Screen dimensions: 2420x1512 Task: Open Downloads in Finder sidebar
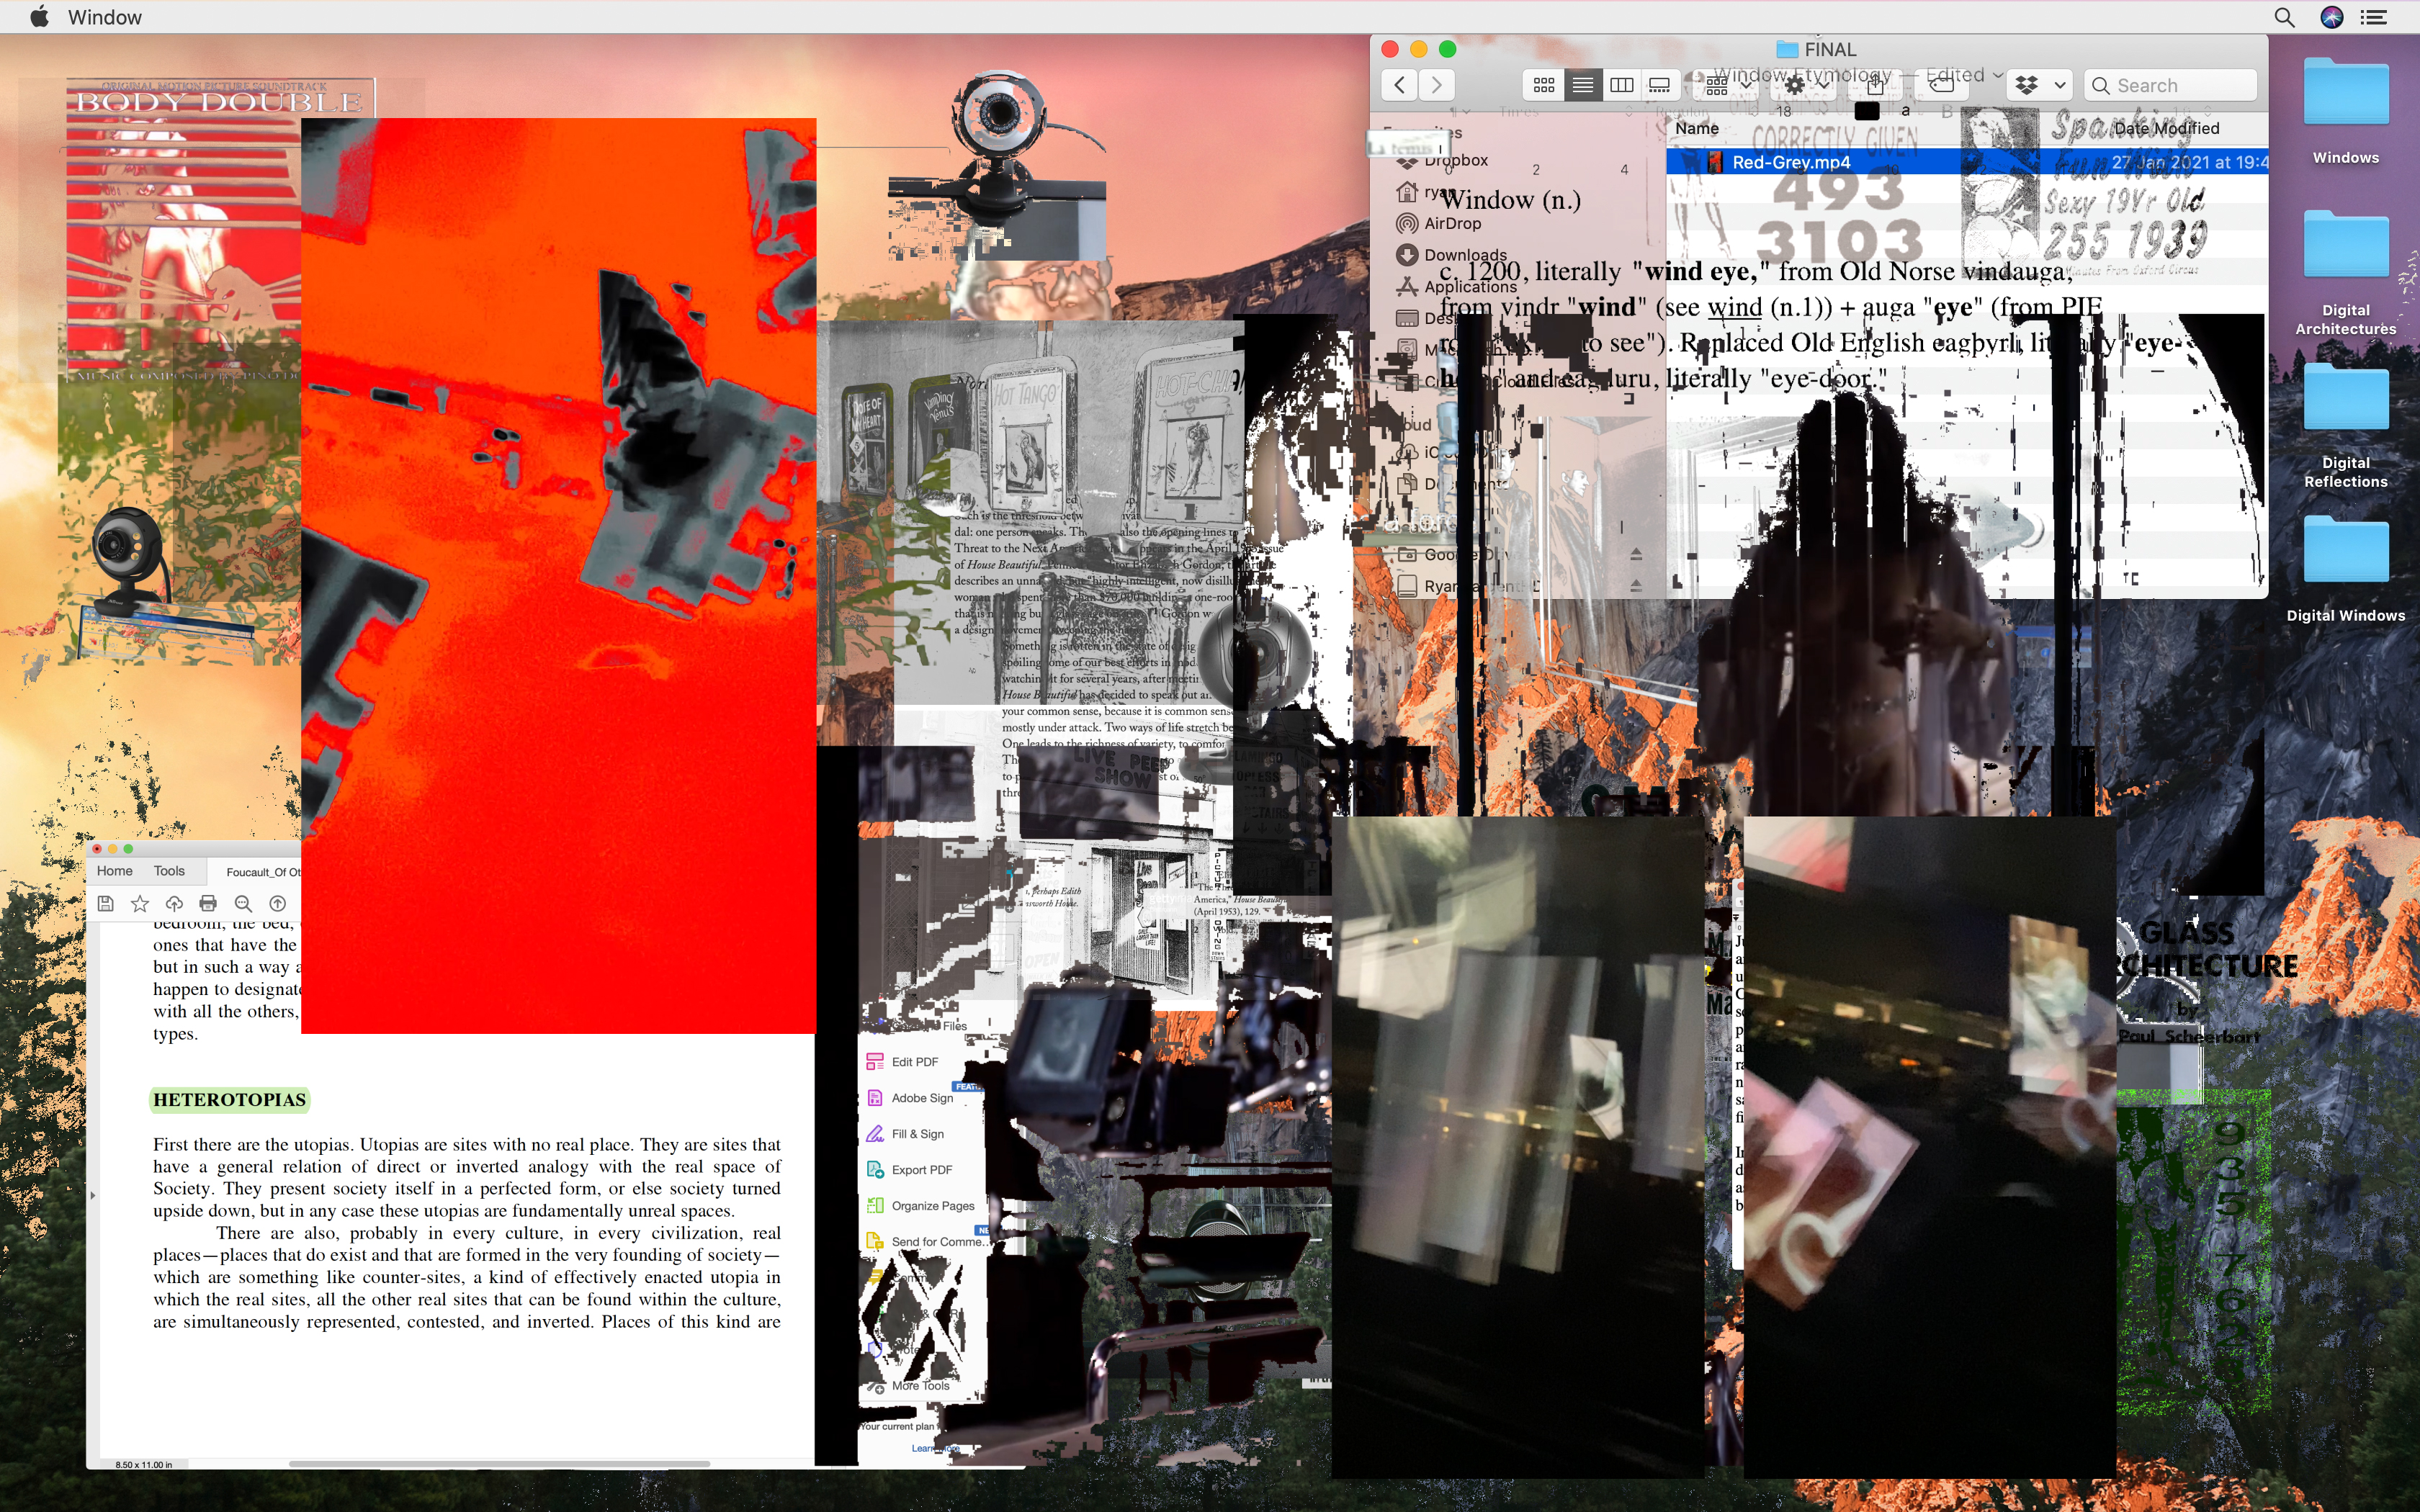pyautogui.click(x=1451, y=255)
